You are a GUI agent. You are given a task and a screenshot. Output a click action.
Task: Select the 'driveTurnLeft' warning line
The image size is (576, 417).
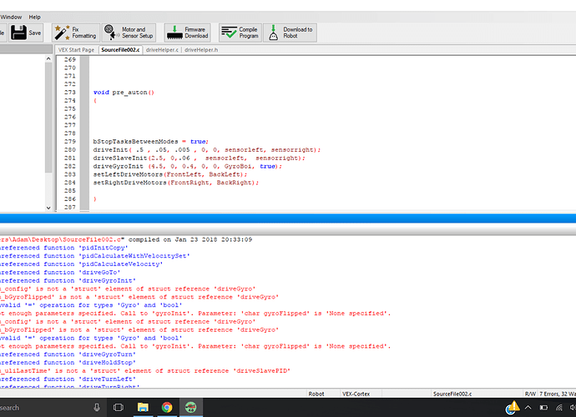point(68,379)
